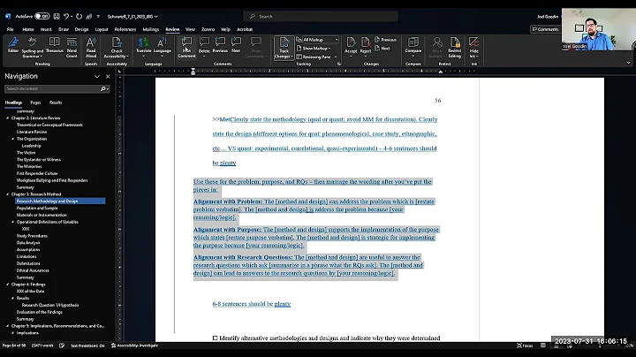636x357 pixels.
Task: Go to Previous comment
Action: (x=220, y=45)
